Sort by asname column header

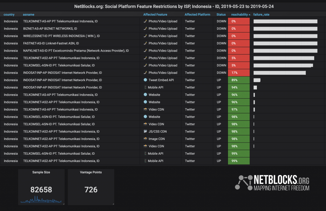28,15
